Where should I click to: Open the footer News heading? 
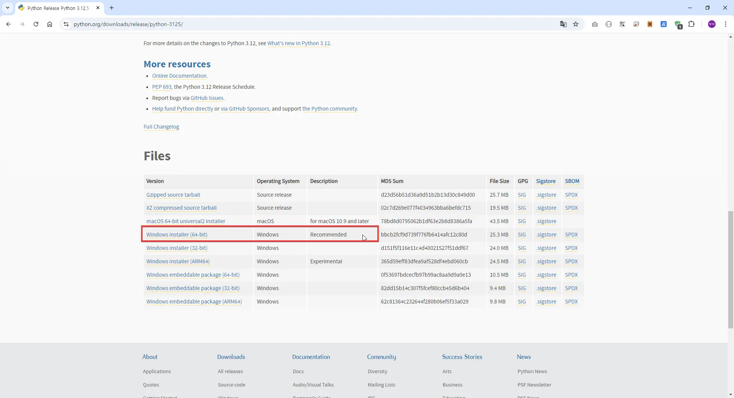point(524,357)
